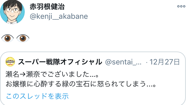Click the display name 赤羽根健治
This screenshot has width=186, height=105.
coord(47,7)
